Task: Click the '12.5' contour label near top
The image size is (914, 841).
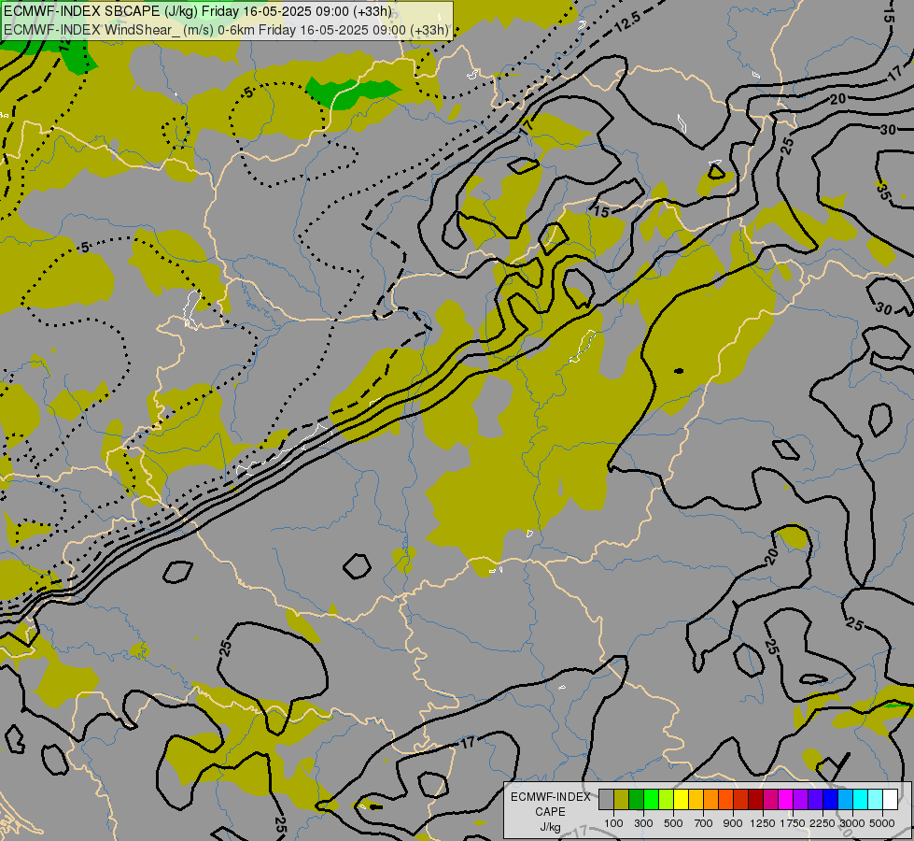Action: [627, 21]
